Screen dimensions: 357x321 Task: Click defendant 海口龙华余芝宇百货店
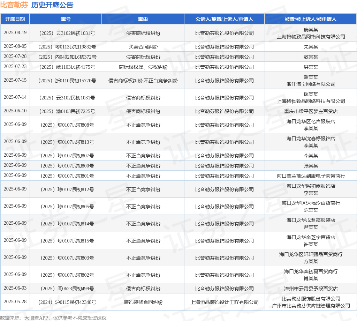(311, 237)
